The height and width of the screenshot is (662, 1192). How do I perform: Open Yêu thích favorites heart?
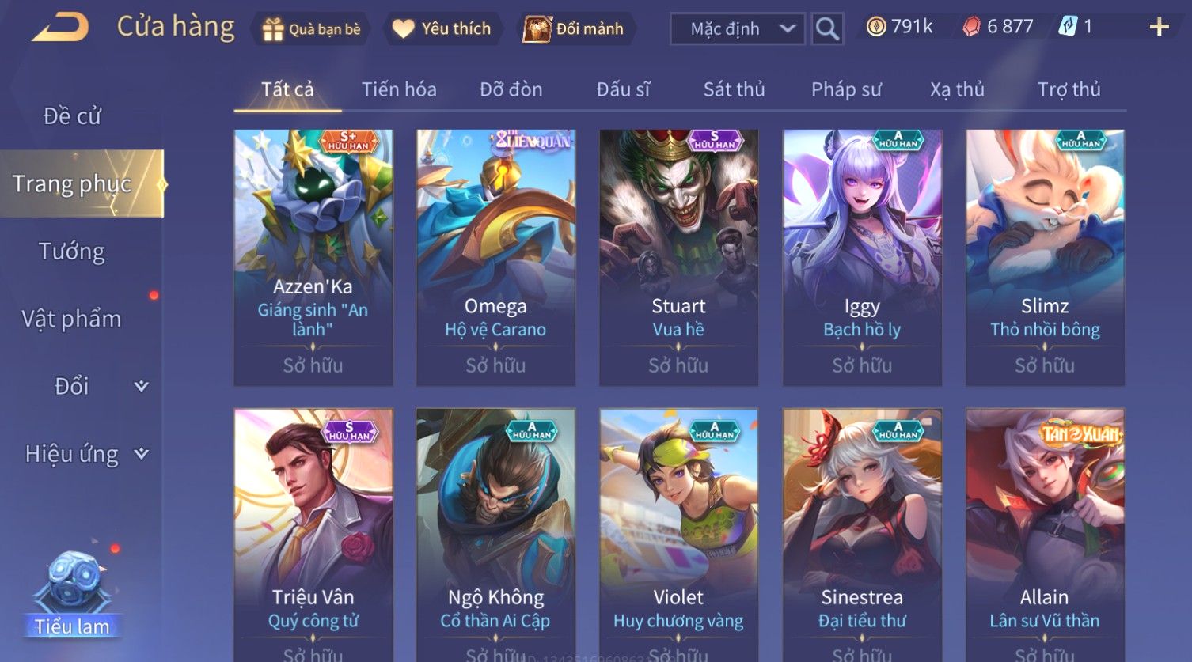point(443,29)
